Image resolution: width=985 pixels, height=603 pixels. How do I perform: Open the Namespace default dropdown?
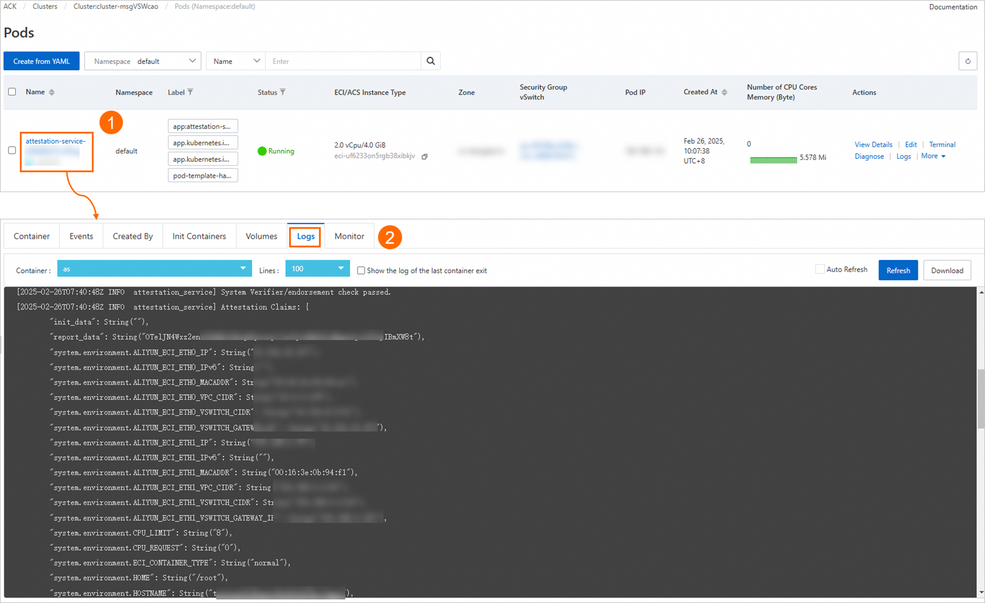coord(143,61)
